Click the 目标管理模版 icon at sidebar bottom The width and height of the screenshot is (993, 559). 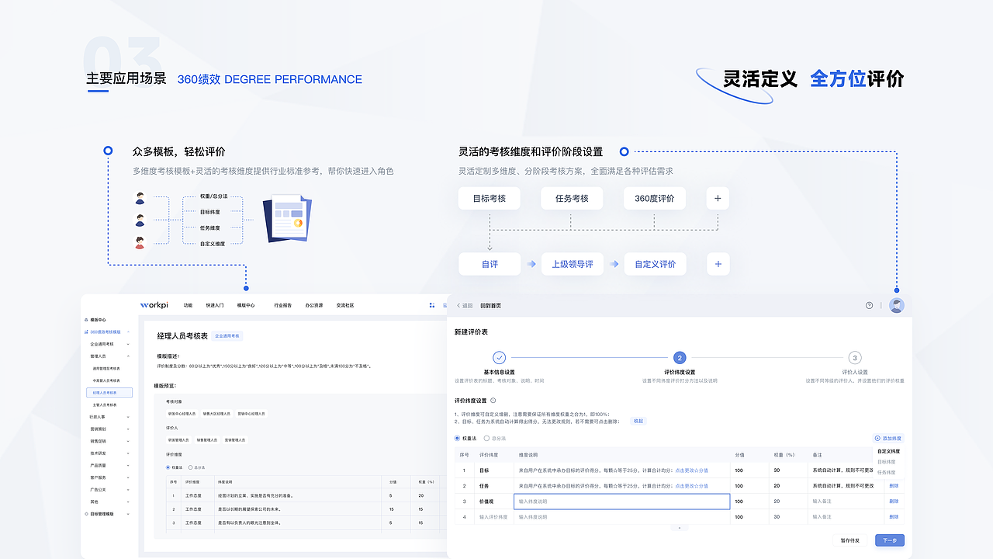pos(86,514)
